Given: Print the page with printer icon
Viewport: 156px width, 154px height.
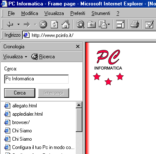Looking at the screenshot, I should point(135,25).
